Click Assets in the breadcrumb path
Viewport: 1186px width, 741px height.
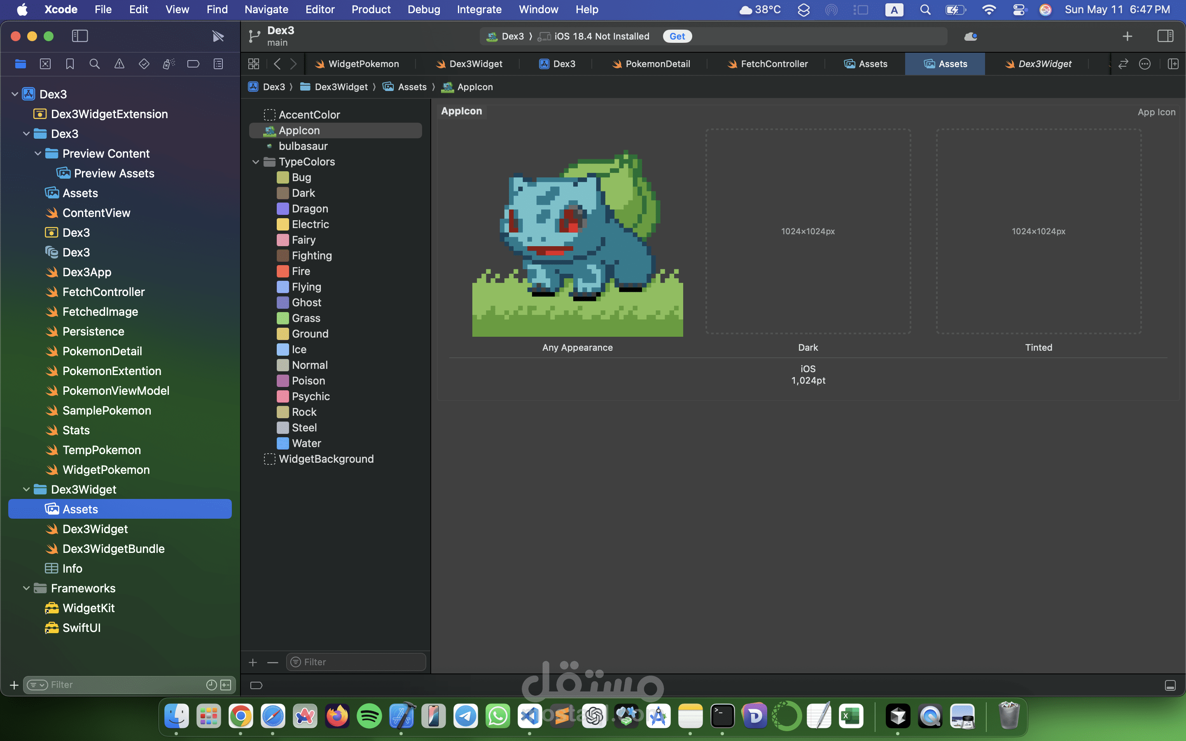click(405, 87)
